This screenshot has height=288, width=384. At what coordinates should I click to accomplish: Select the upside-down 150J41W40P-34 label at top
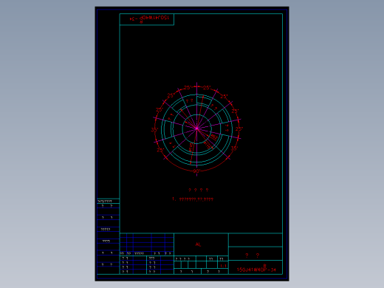[x=149, y=18]
